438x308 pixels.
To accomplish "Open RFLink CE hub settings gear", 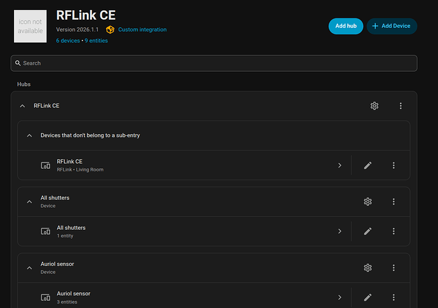I will [375, 106].
